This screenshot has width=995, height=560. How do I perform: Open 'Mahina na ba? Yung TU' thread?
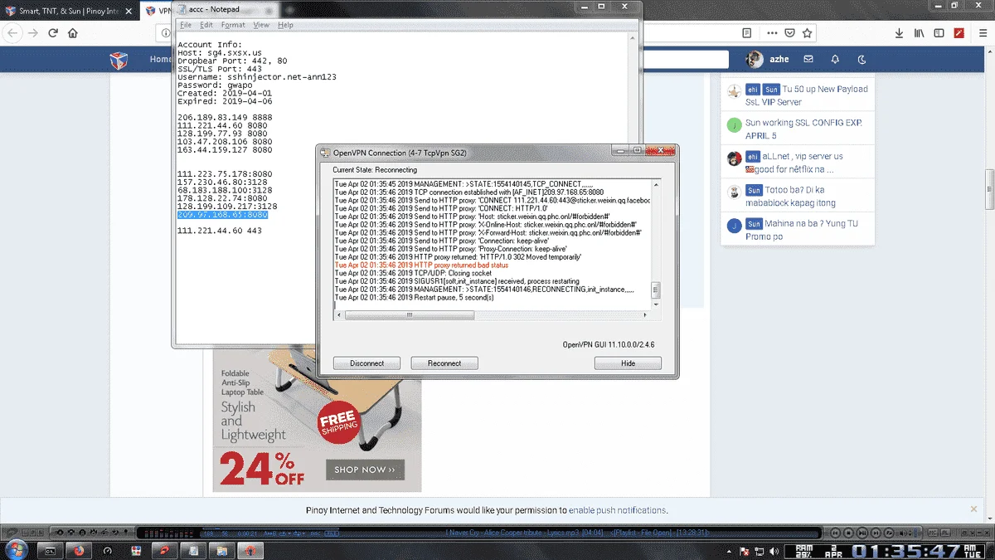(802, 230)
